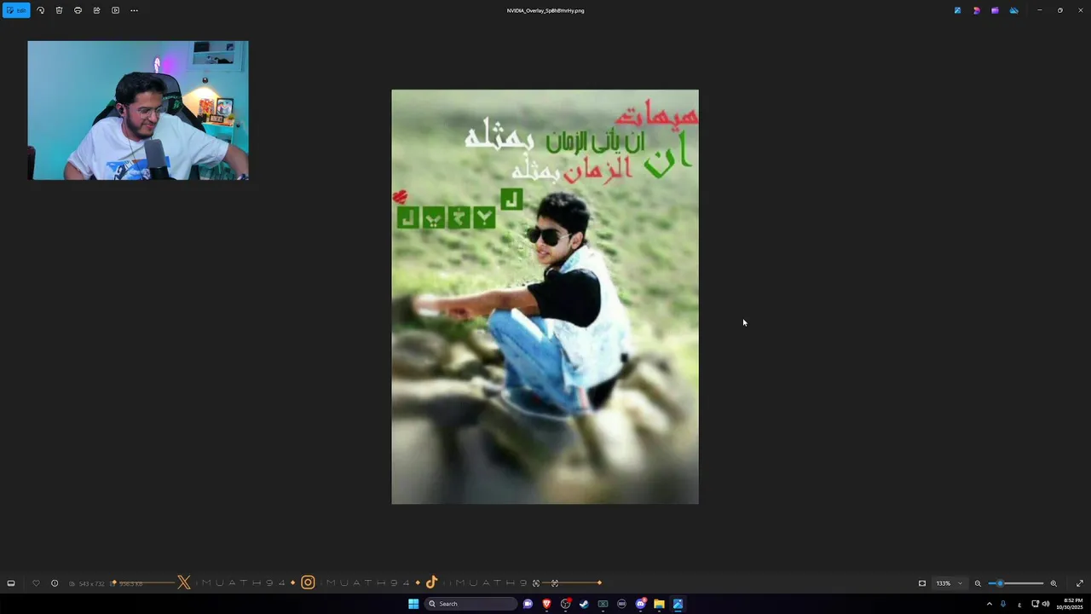1091x614 pixels.
Task: Click the webcam overlay video
Action: pos(138,110)
